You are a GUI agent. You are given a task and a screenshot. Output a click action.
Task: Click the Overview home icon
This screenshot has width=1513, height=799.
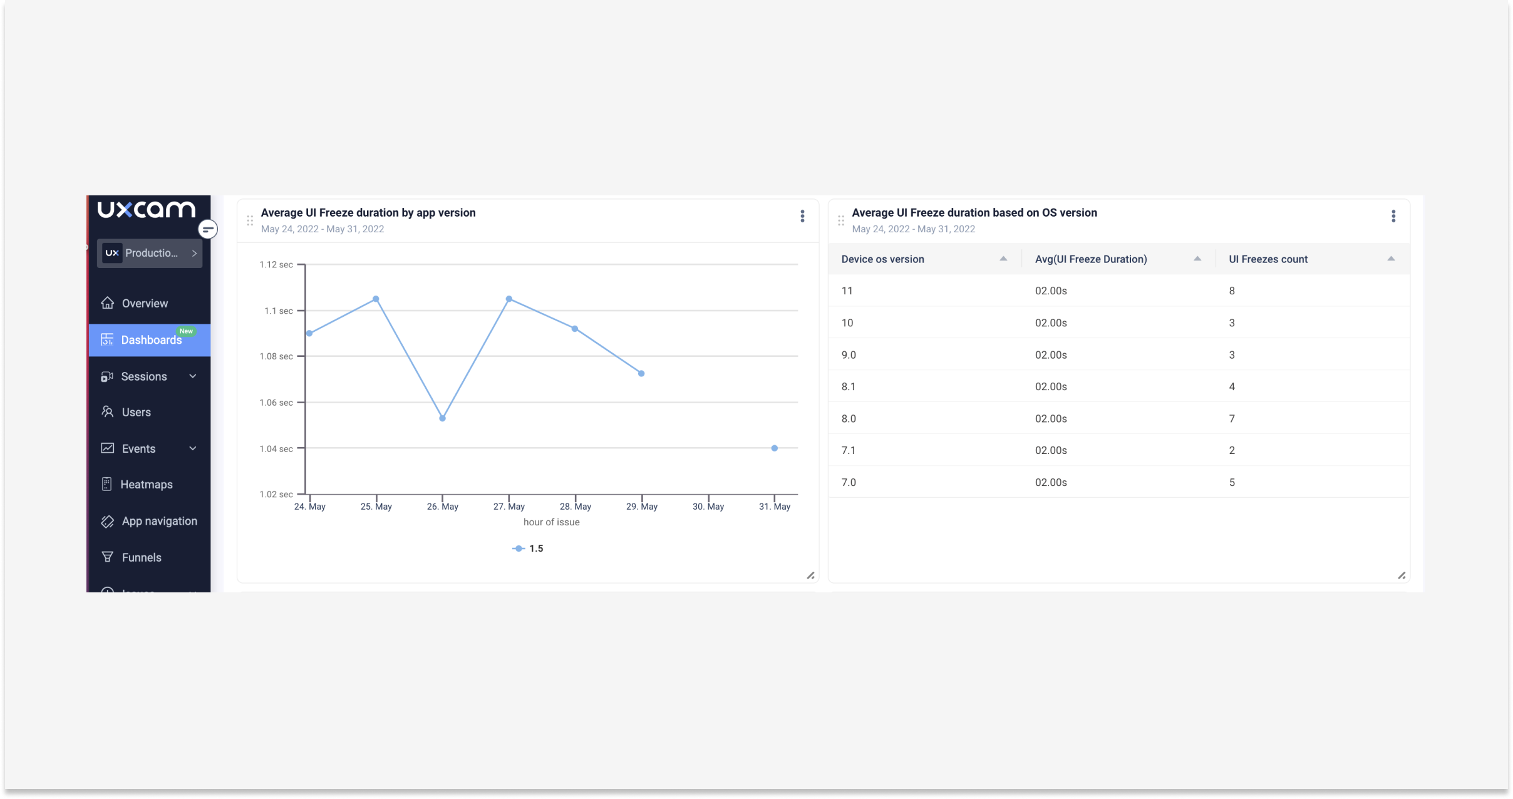108,303
